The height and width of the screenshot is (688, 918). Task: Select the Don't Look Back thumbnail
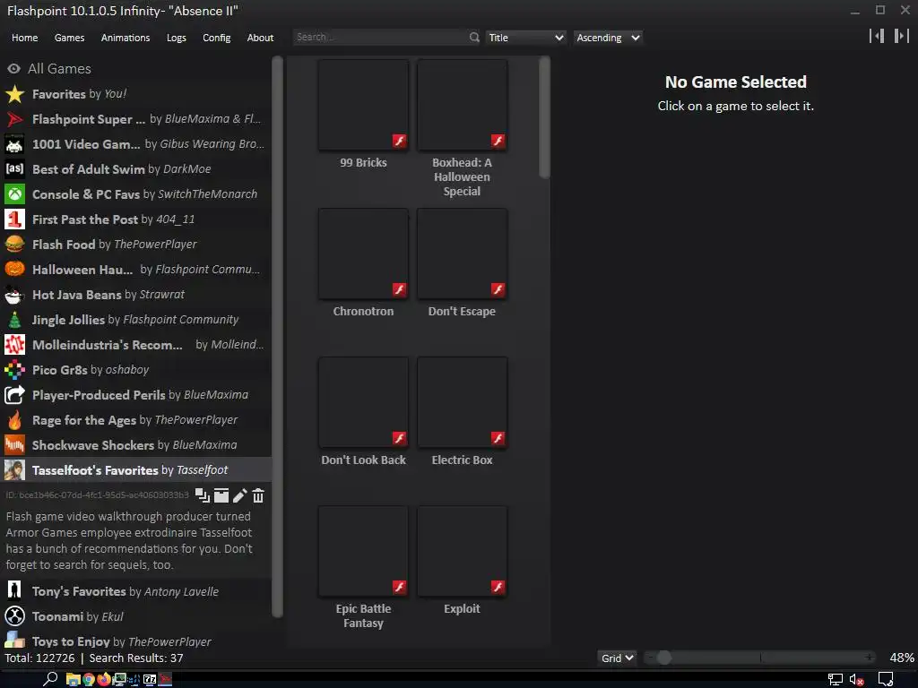click(364, 402)
